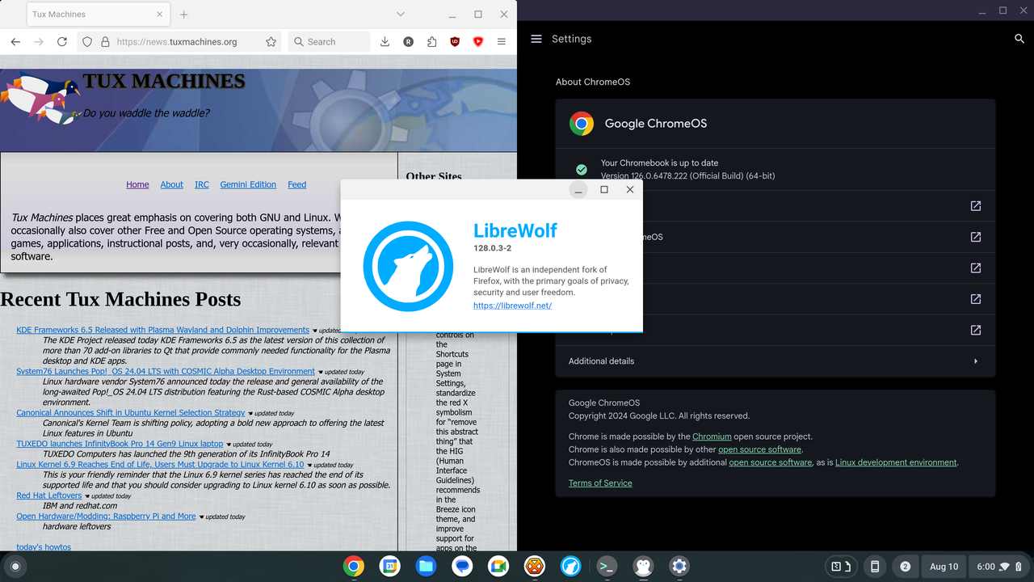This screenshot has height=582, width=1034.
Task: Click the LibreWolf wolf logo image
Action: (408, 266)
